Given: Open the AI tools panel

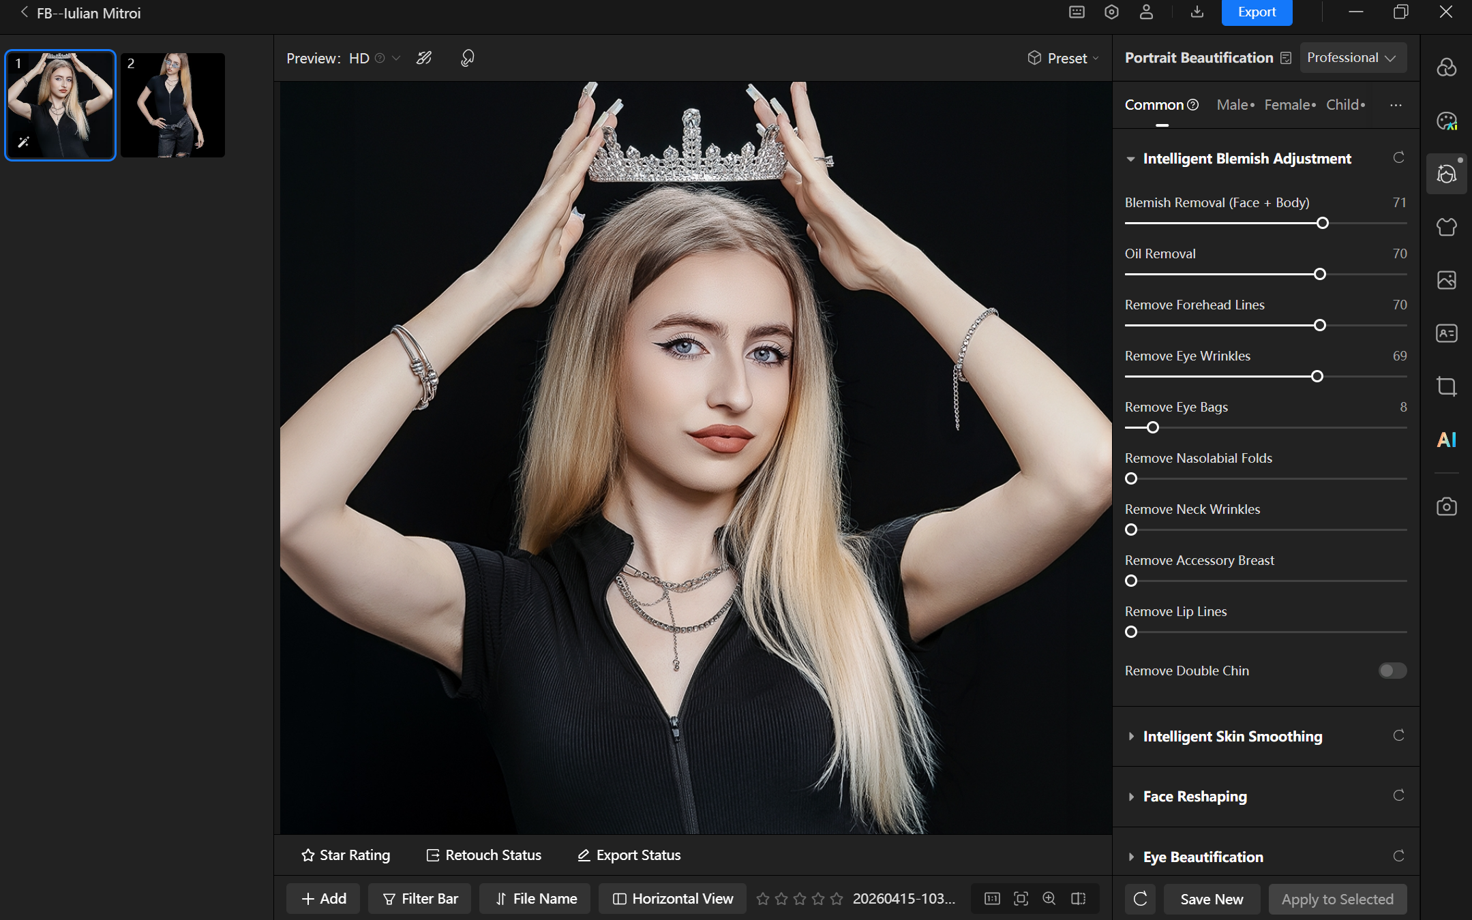Looking at the screenshot, I should 1446,440.
